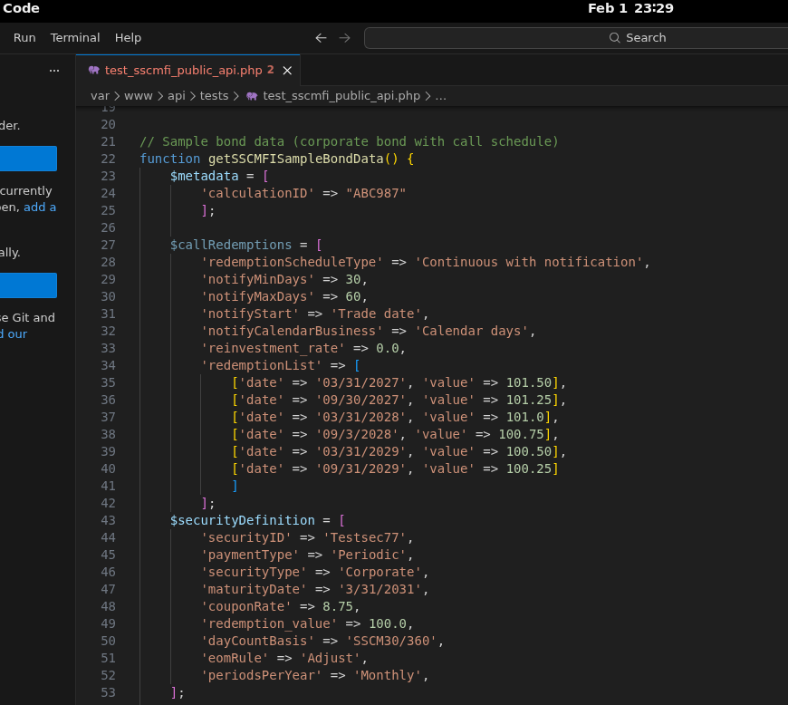Click the forward navigation arrow
The image size is (788, 705).
344,38
